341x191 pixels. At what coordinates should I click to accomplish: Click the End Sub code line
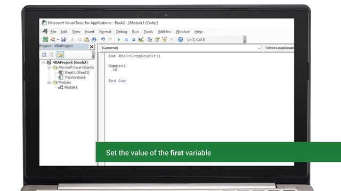point(117,81)
